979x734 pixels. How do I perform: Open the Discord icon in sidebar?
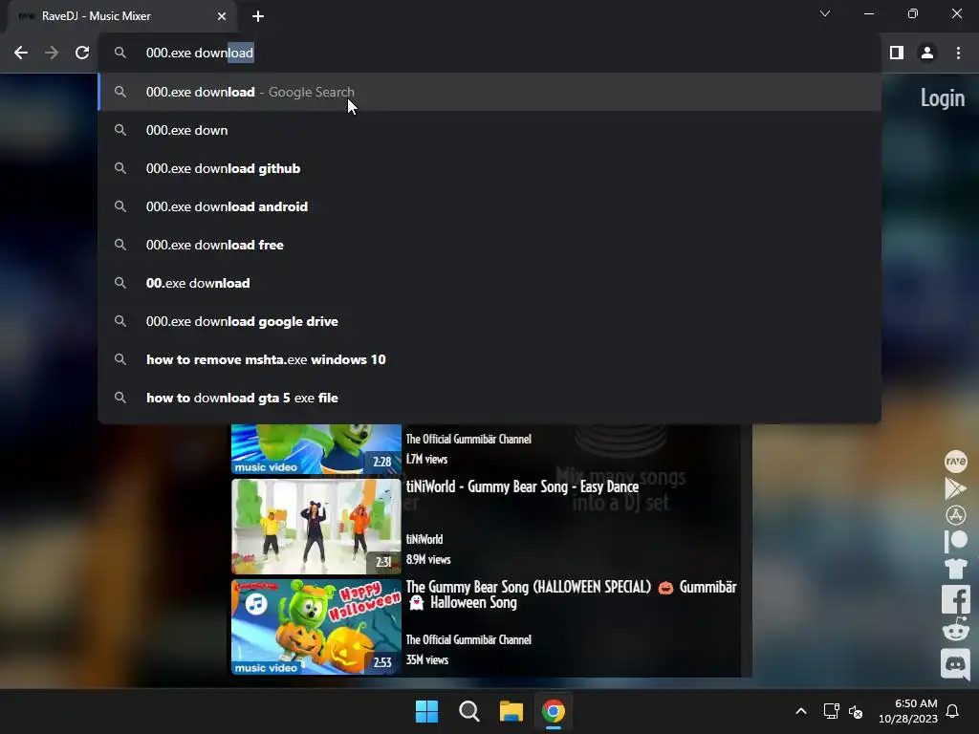(955, 663)
